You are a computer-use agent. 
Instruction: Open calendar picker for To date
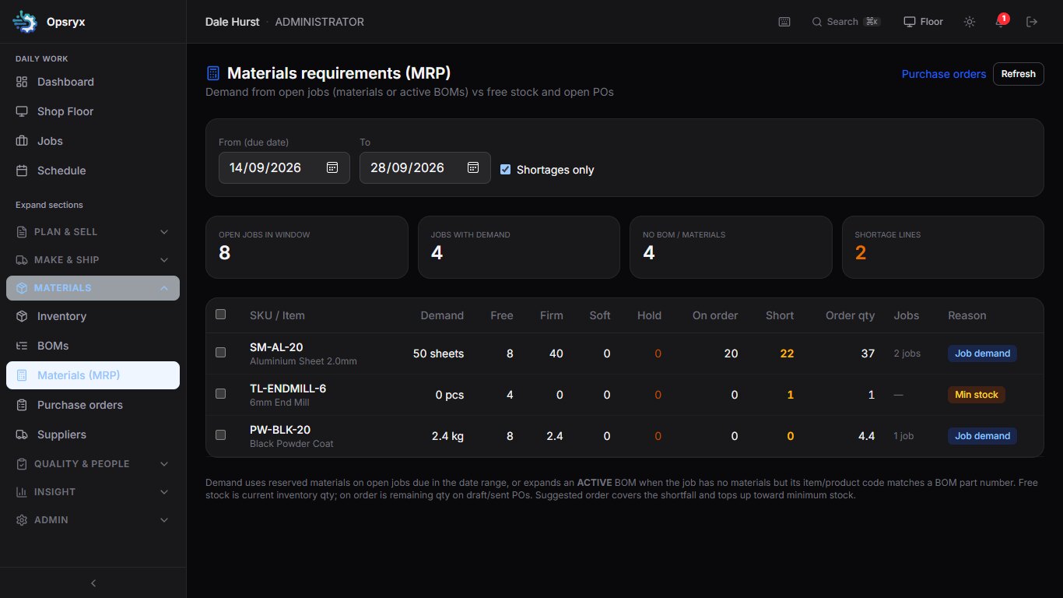pos(473,167)
